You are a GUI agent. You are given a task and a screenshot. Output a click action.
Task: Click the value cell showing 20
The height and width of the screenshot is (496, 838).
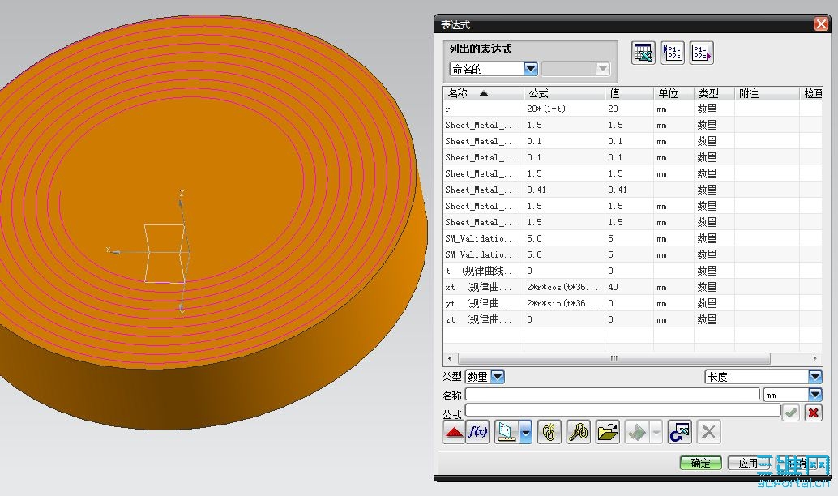coord(629,109)
